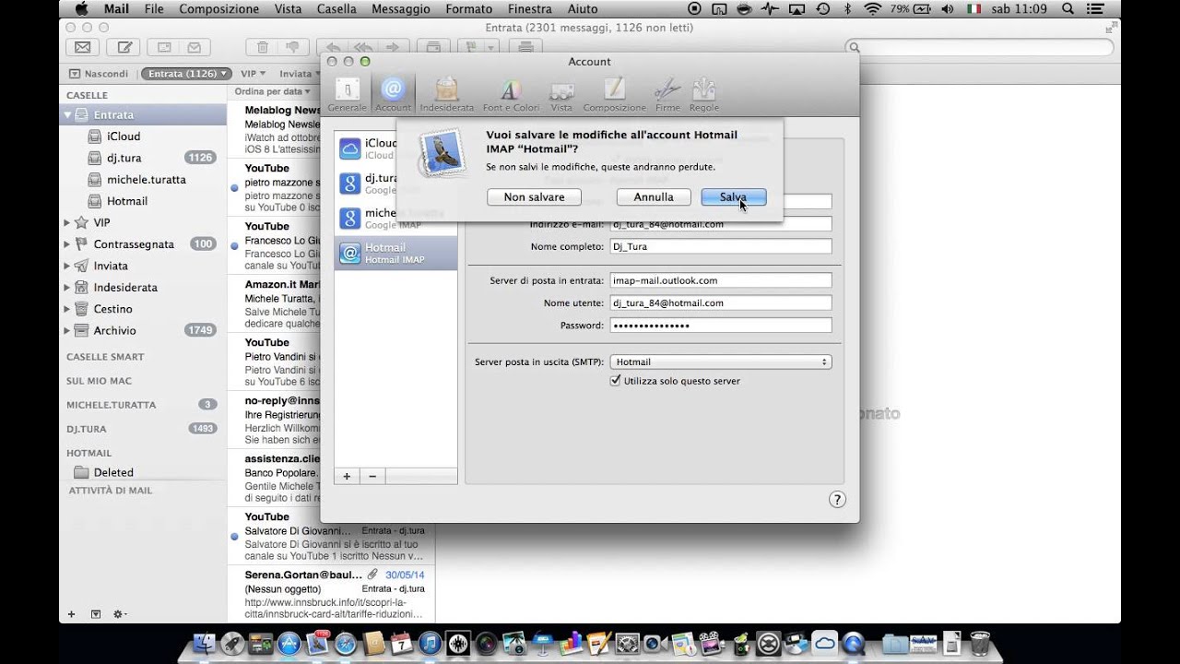Click the Nome completo field

[x=721, y=246]
